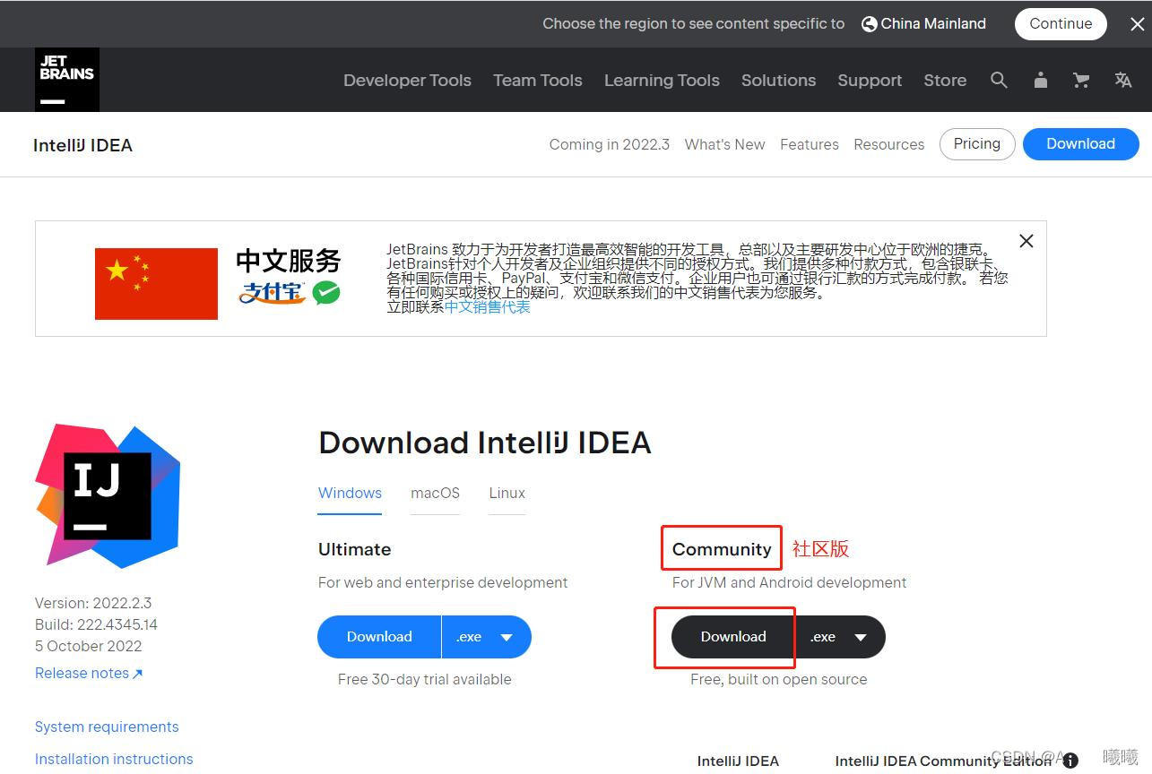The image size is (1152, 774).
Task: Open the shopping cart icon
Action: pos(1081,81)
